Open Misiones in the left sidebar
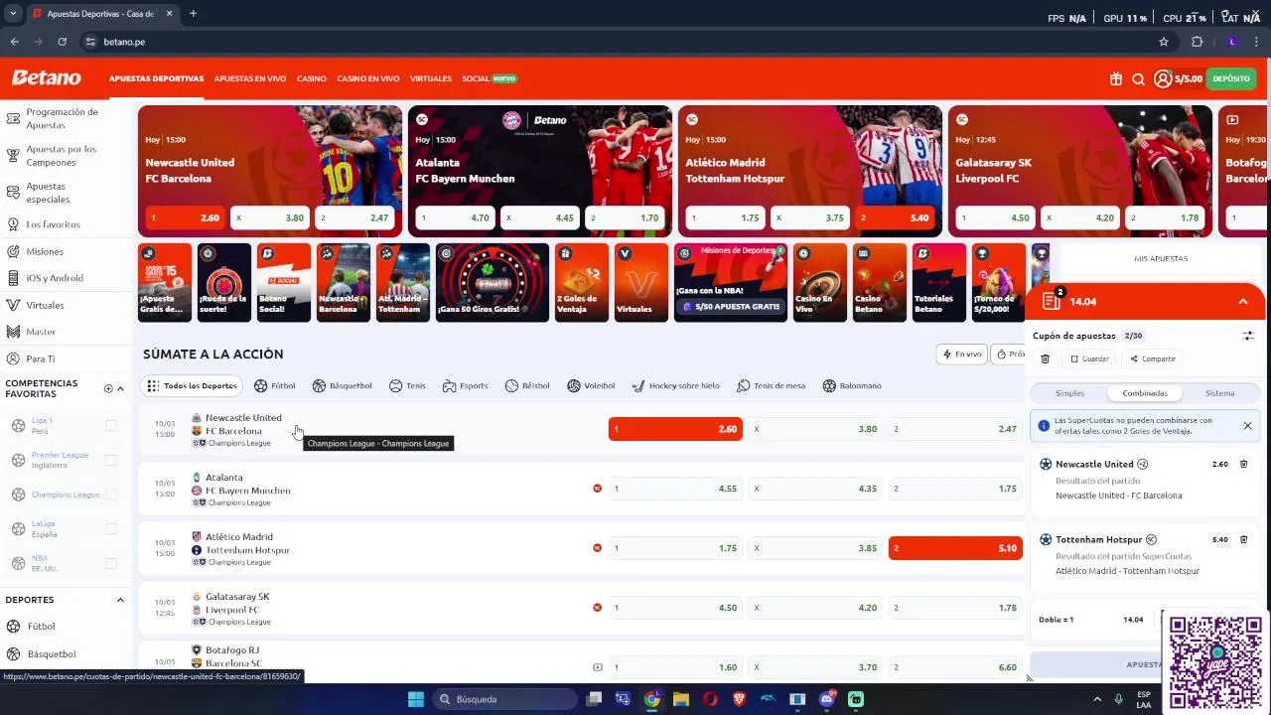This screenshot has height=715, width=1271. [x=45, y=251]
